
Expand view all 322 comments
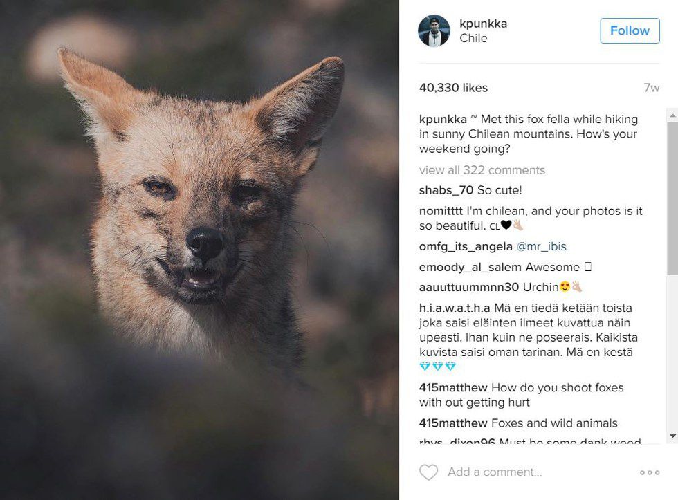tap(482, 170)
